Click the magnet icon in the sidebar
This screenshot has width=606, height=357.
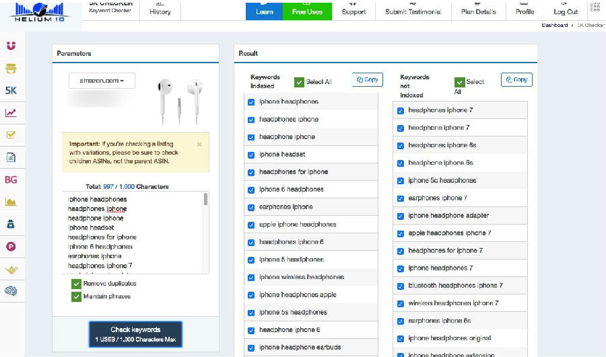(11, 46)
